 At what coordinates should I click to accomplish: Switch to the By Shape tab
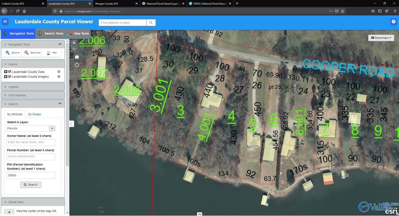pyautogui.click(x=34, y=114)
